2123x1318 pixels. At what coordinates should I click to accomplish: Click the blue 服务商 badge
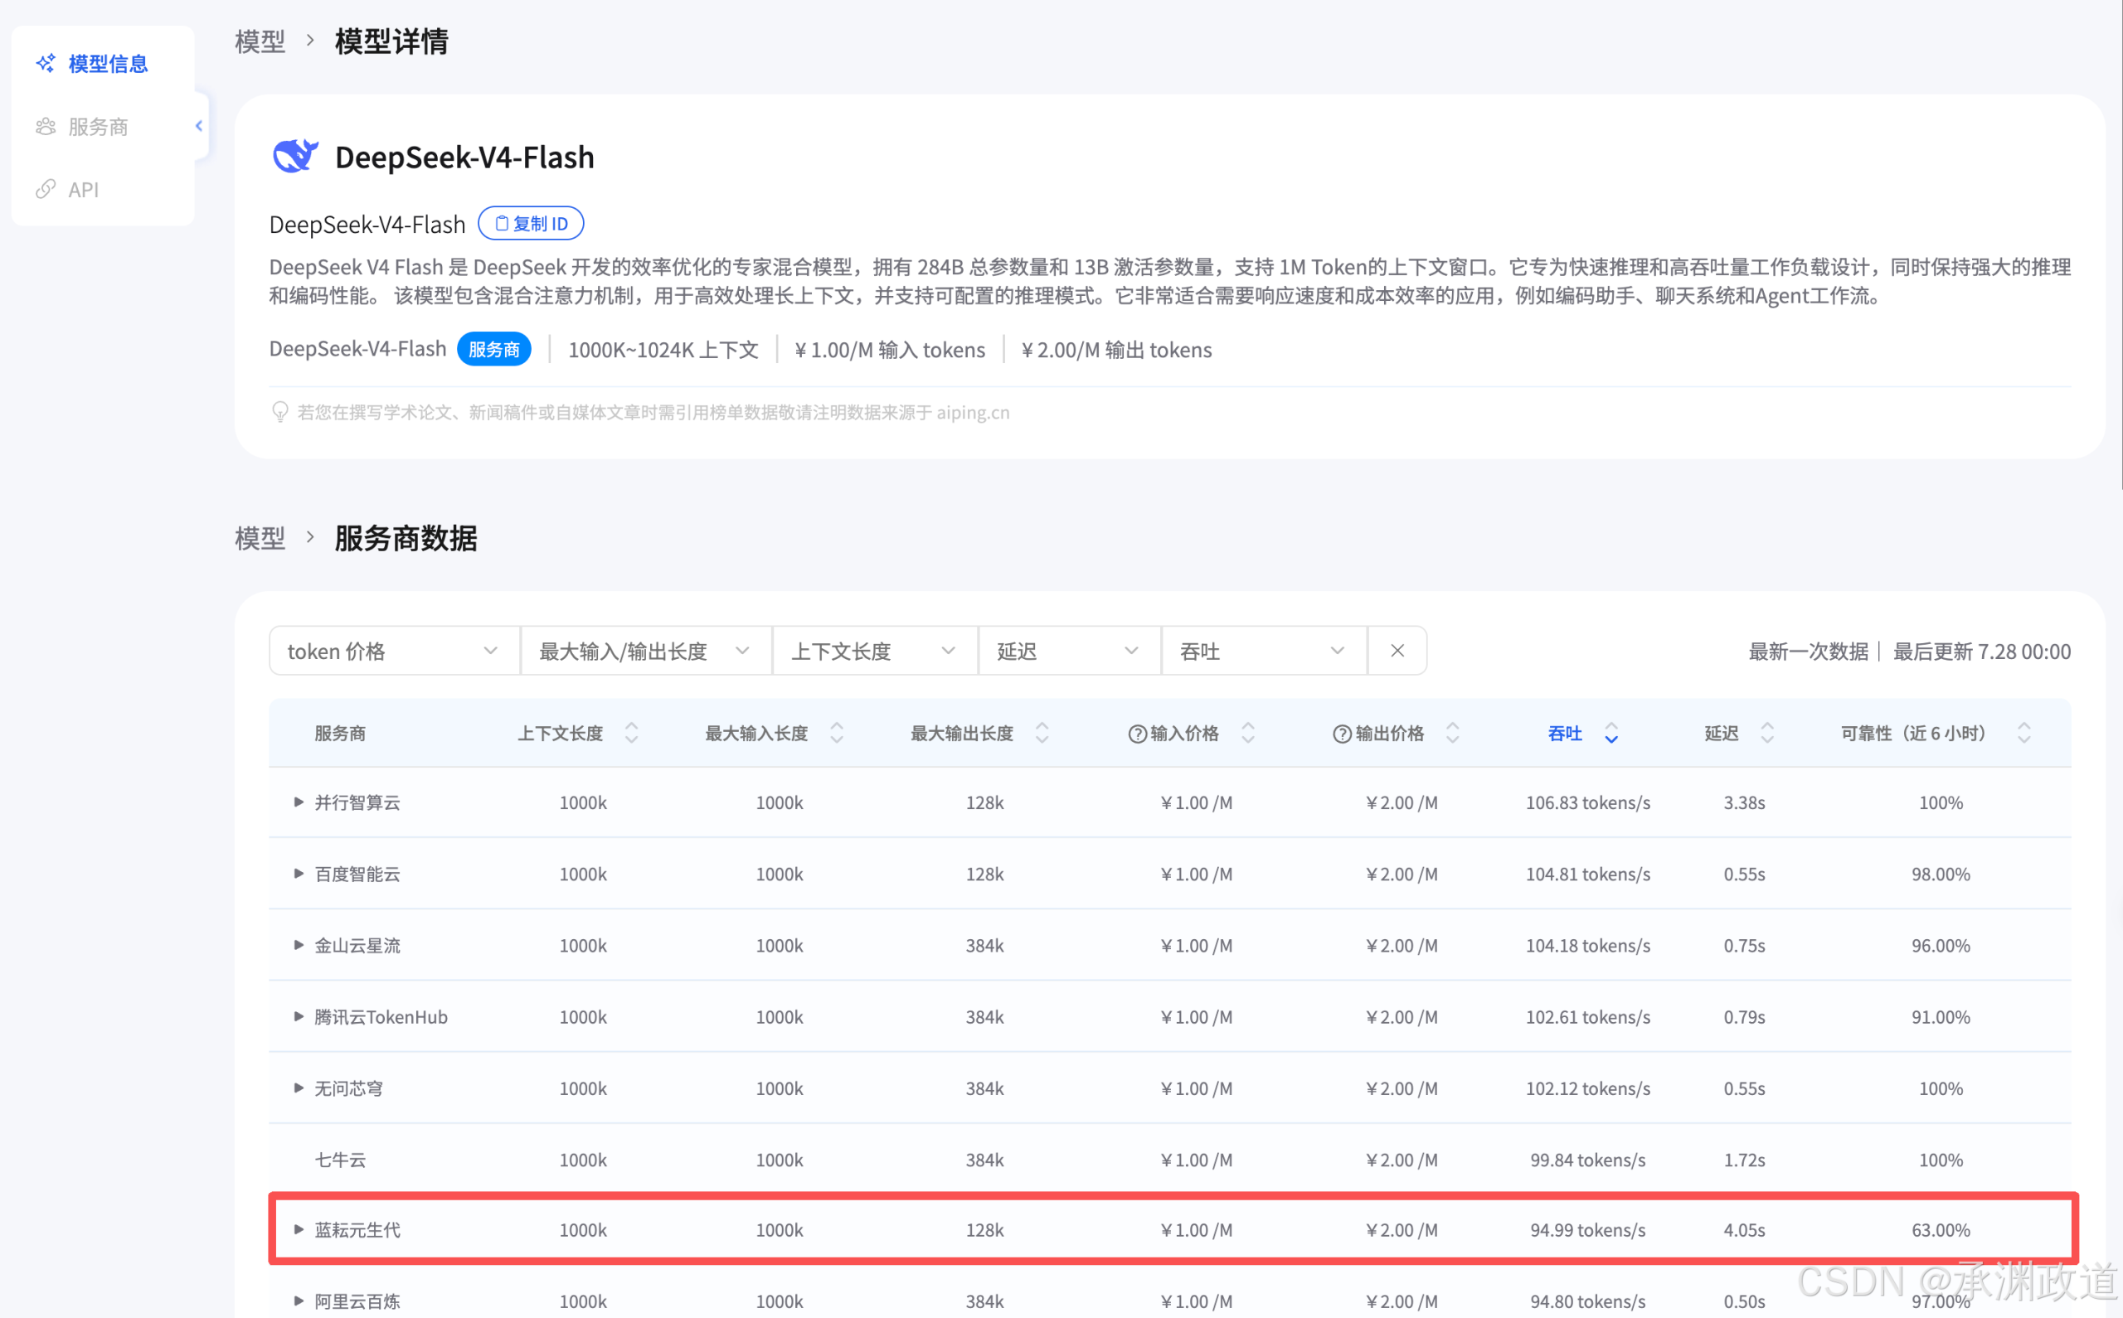[x=494, y=350]
